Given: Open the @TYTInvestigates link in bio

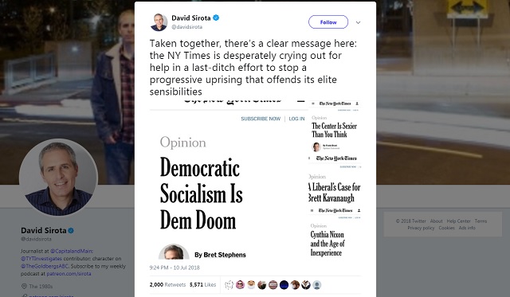Looking at the screenshot, I should pos(41,259).
